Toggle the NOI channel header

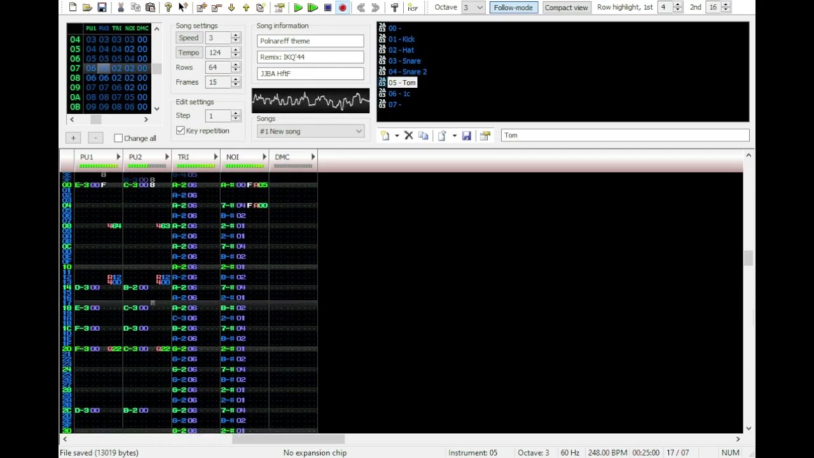click(232, 157)
